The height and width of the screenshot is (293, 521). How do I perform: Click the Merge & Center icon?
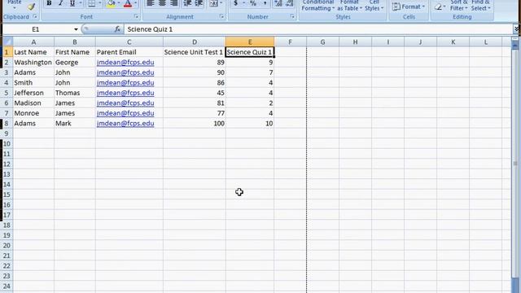coord(213,3)
